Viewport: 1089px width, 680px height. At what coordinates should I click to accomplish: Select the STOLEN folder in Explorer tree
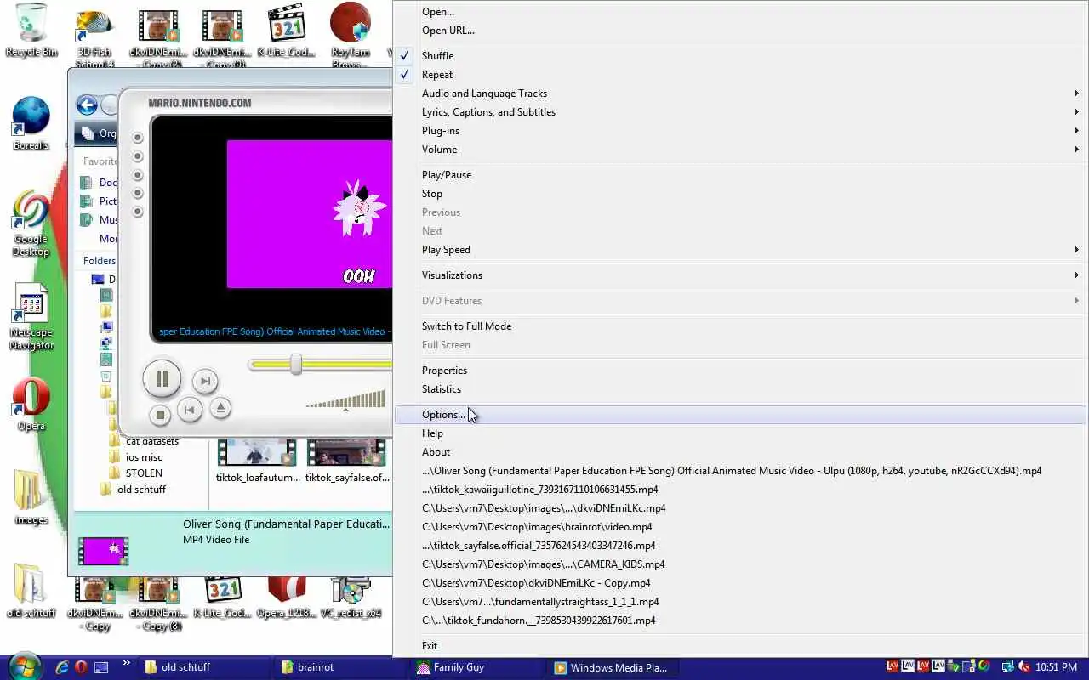[x=144, y=473]
